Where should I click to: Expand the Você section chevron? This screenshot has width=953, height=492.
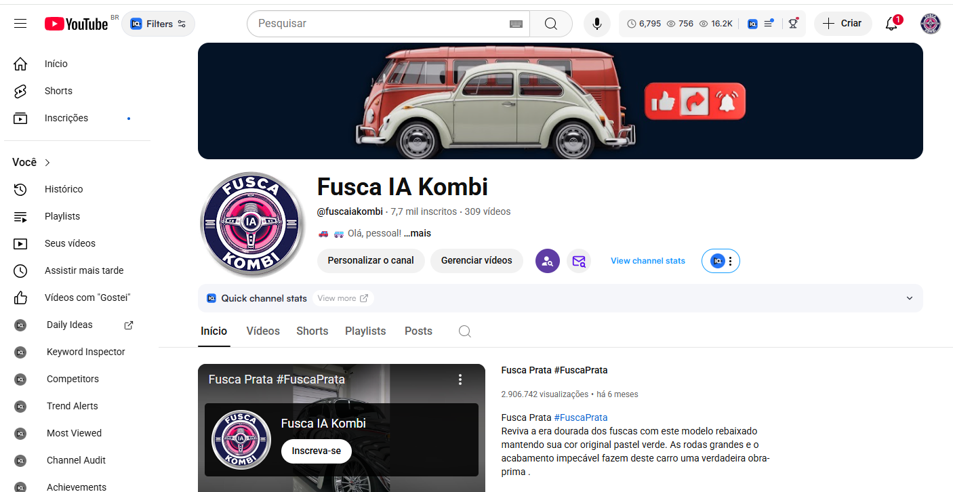pos(47,163)
